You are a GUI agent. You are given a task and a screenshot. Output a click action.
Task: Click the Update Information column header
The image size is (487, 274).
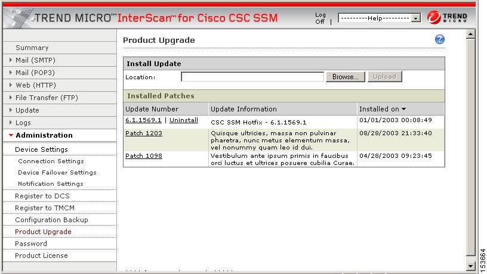click(243, 109)
